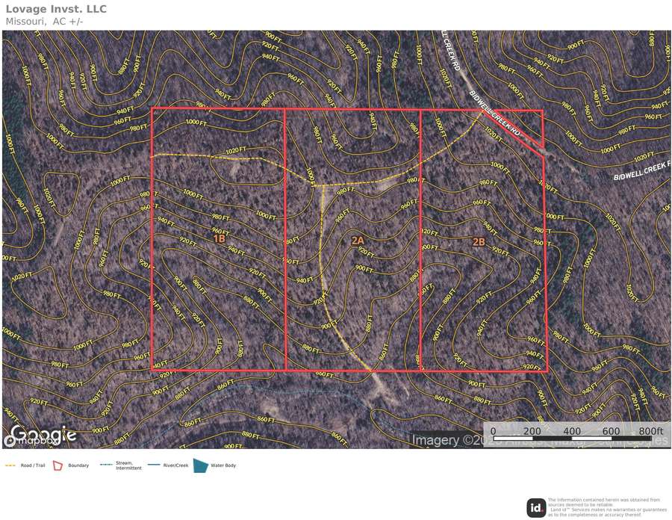This screenshot has width=672, height=520.
Task: Click the Land id. logo icon
Action: [x=535, y=508]
